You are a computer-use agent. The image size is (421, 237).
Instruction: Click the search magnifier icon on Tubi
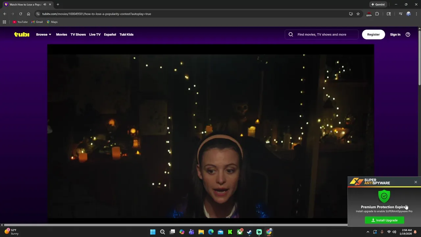click(x=291, y=34)
